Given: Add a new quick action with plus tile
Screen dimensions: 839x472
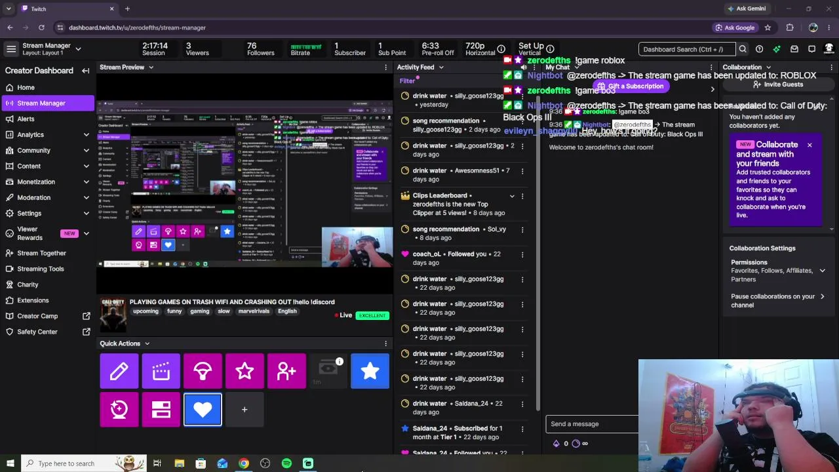Looking at the screenshot, I should tap(244, 410).
